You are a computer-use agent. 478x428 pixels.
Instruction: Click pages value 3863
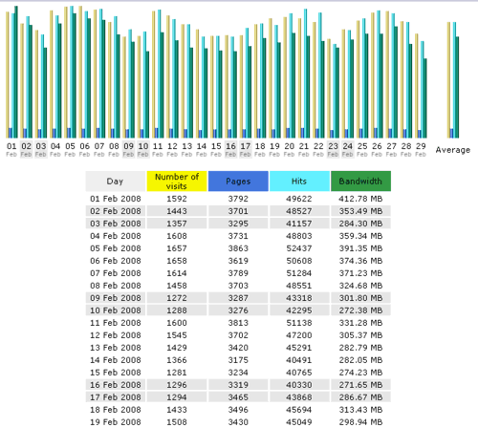click(238, 248)
